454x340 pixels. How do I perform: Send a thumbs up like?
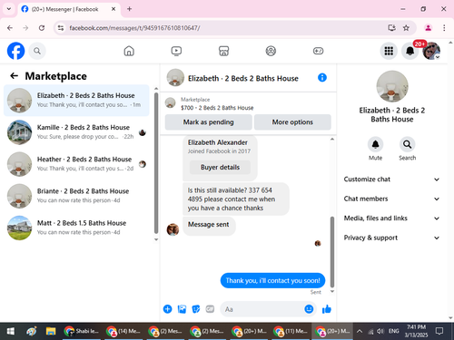click(327, 309)
